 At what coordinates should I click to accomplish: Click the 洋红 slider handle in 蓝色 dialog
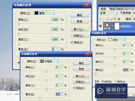point(19,34)
